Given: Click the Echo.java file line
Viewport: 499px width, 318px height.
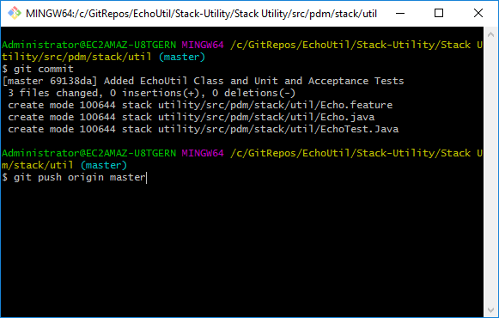Looking at the screenshot, I should (192, 117).
